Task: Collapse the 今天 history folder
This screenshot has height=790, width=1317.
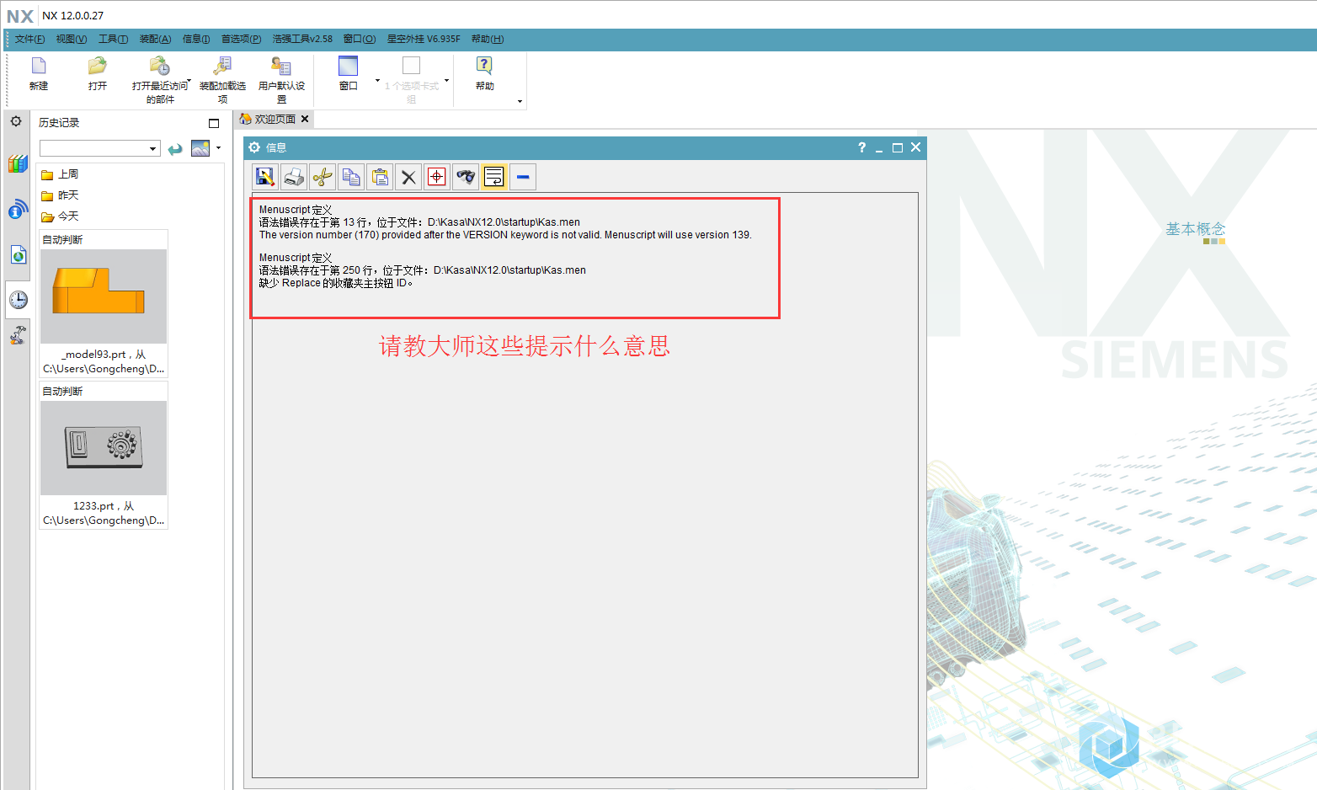Action: (60, 216)
